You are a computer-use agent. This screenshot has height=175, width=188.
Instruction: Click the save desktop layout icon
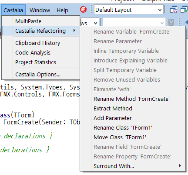coord(174,10)
